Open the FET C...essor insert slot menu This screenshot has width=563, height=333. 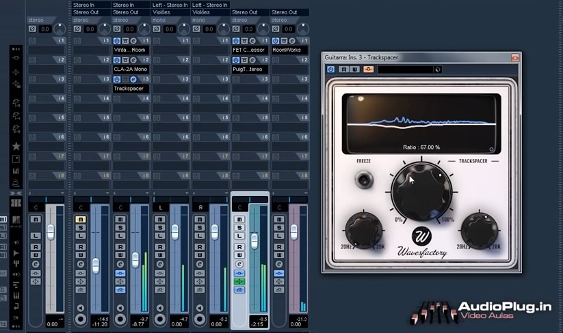[x=250, y=50]
